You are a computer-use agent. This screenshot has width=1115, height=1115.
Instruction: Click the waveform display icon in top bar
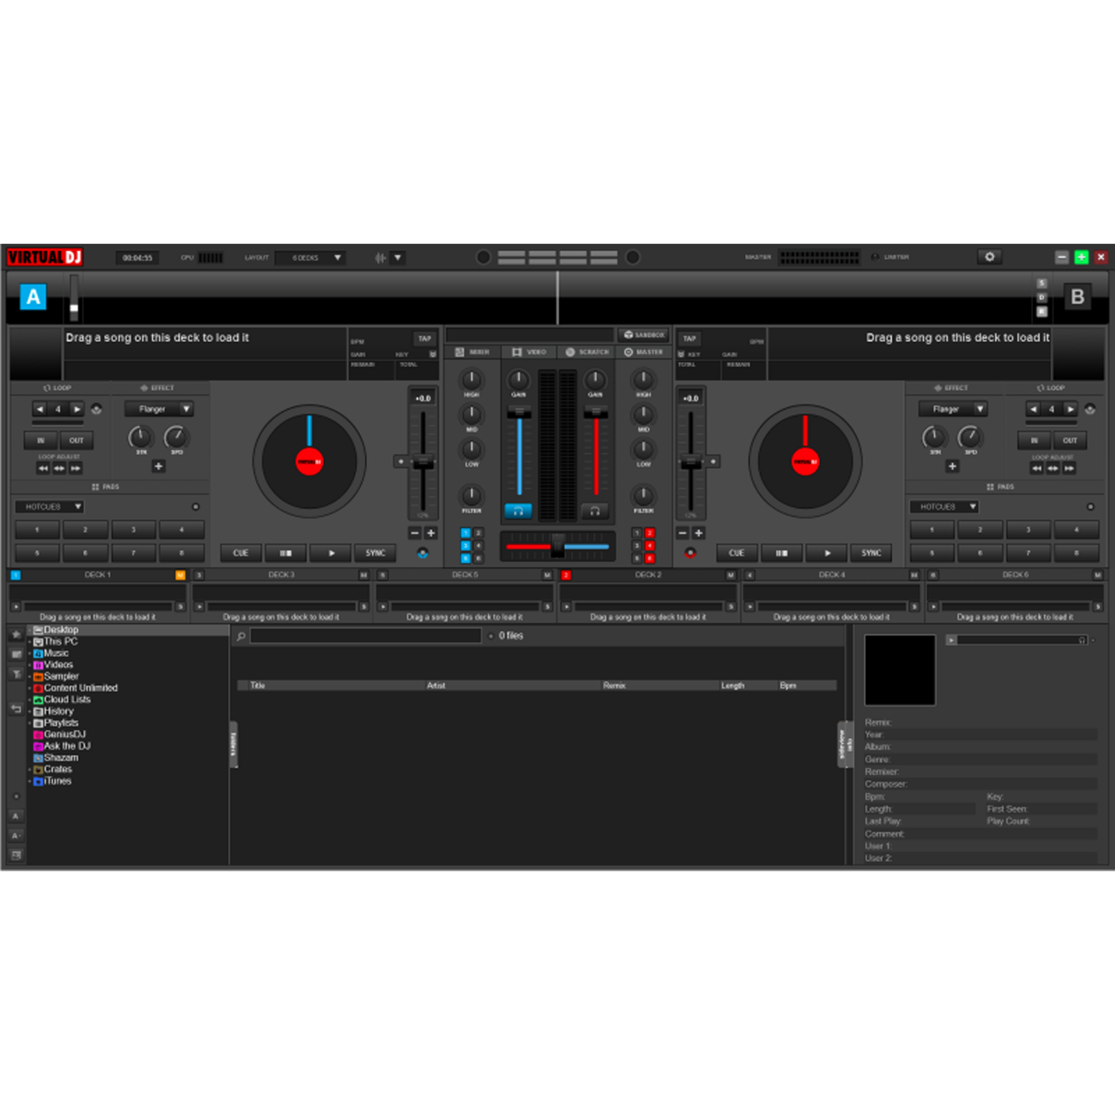coord(380,257)
